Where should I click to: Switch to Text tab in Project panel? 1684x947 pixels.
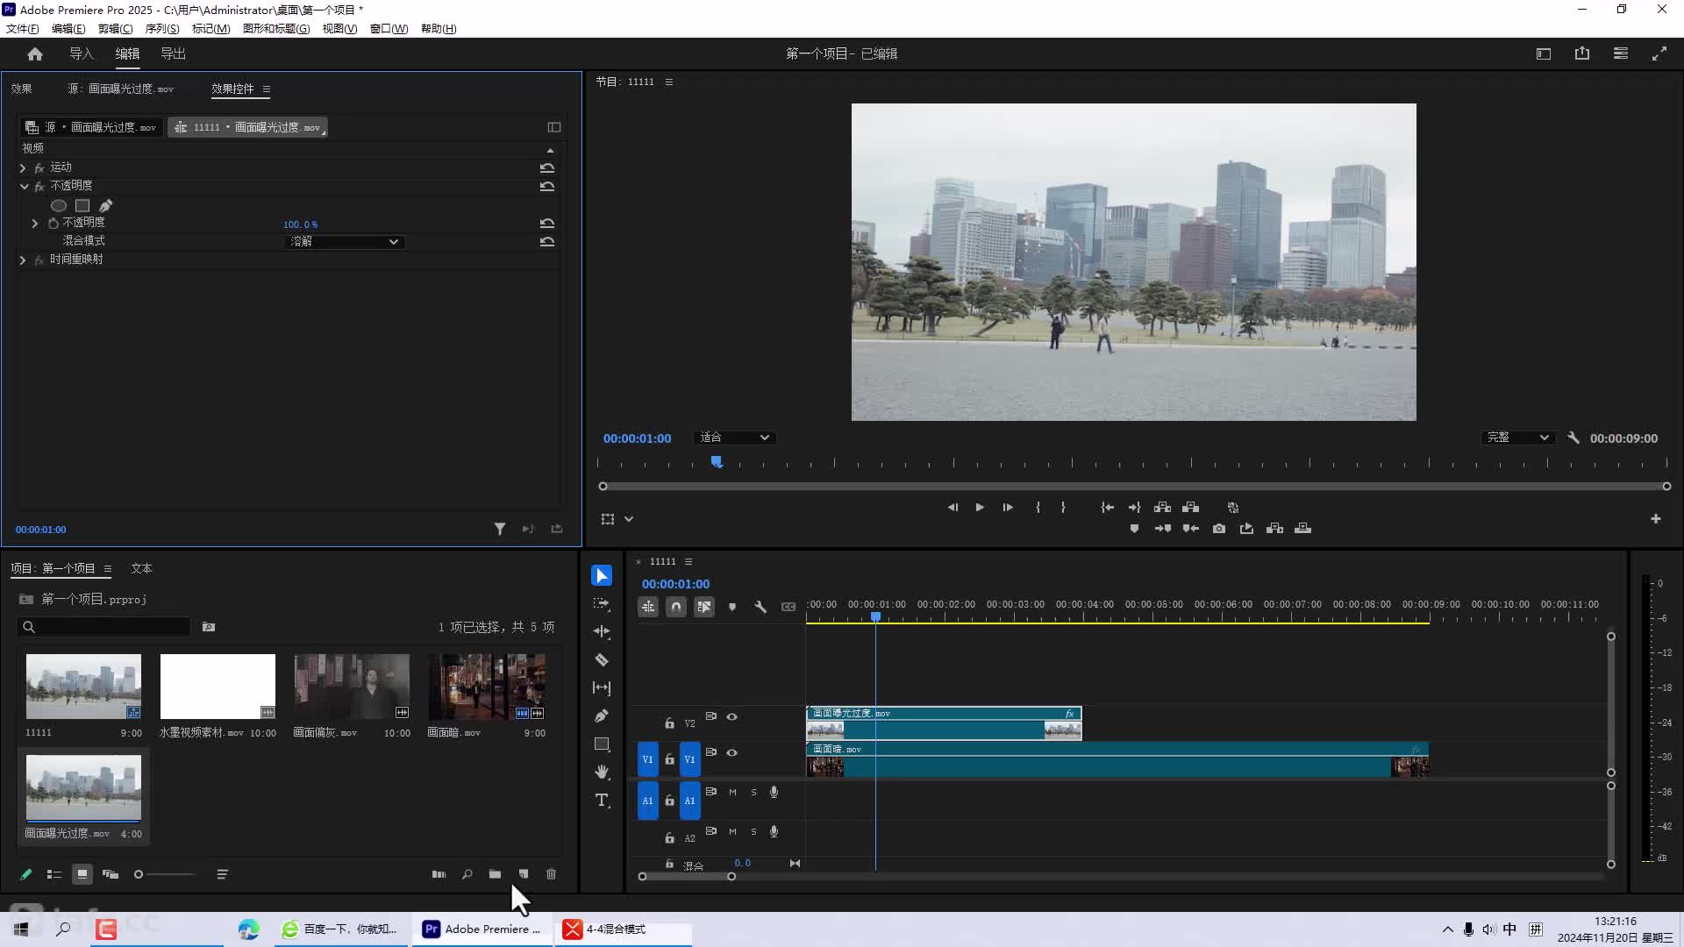[x=141, y=568]
